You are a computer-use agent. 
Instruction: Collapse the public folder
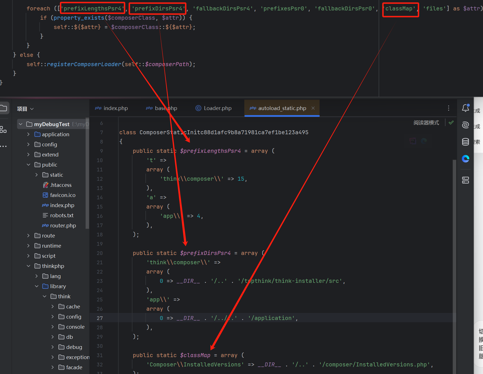tap(28, 165)
